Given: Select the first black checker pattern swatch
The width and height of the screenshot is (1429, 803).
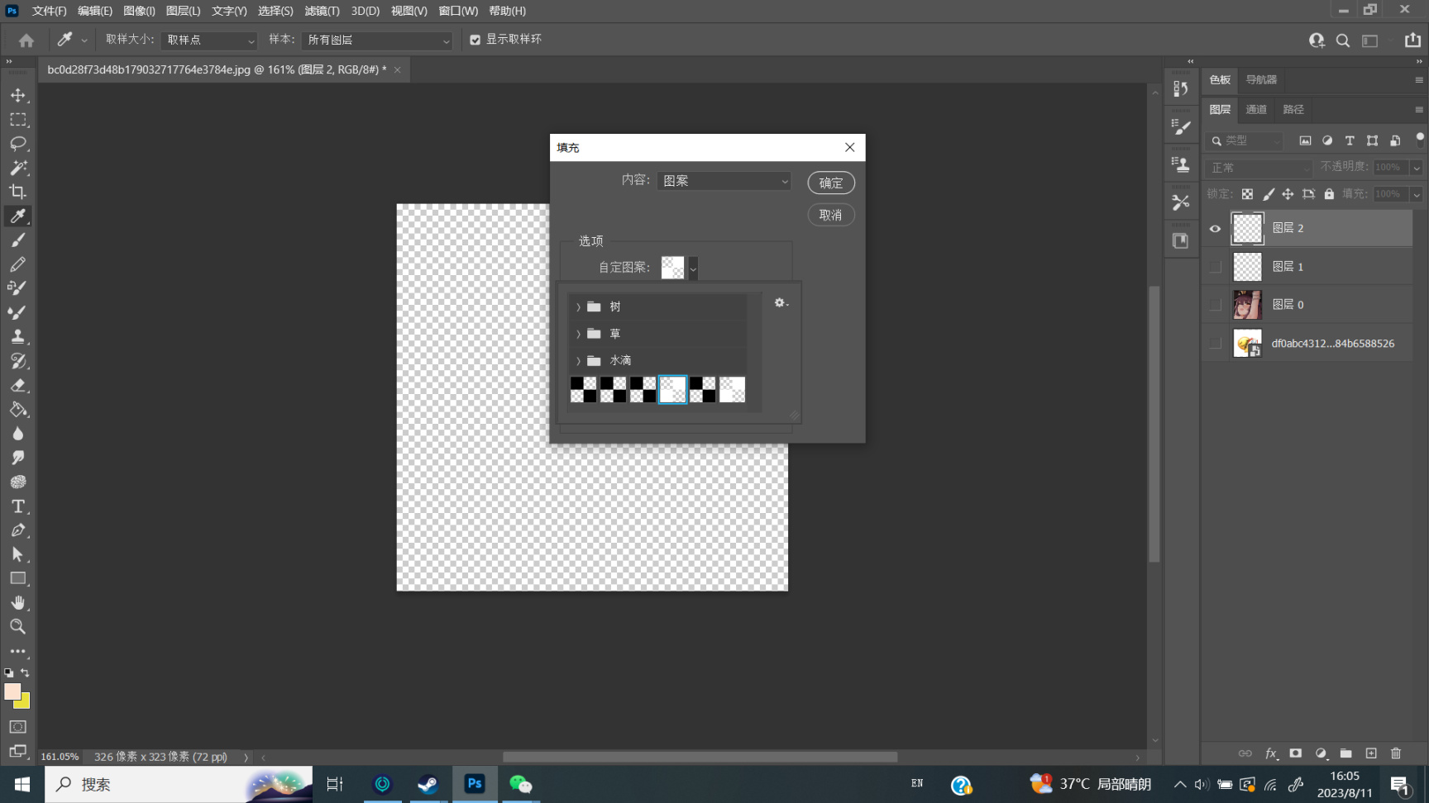Looking at the screenshot, I should 583,390.
